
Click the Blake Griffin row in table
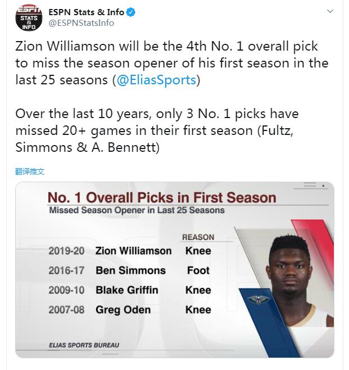tap(130, 290)
